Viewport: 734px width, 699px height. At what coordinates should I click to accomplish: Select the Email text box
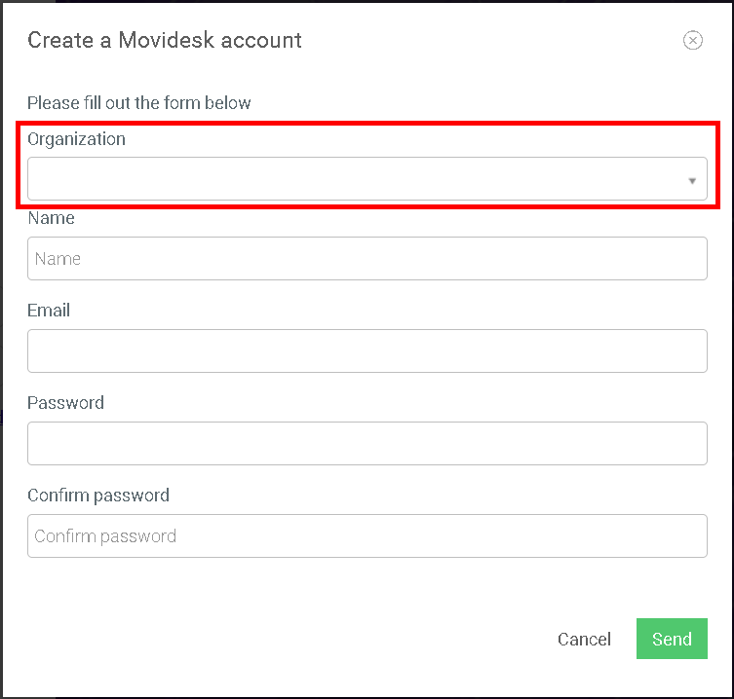367,351
